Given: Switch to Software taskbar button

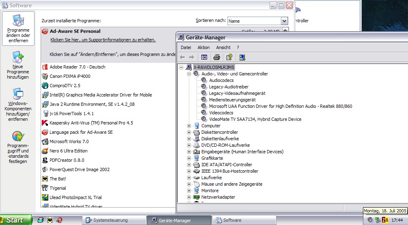Looking at the screenshot, I should (x=244, y=220).
